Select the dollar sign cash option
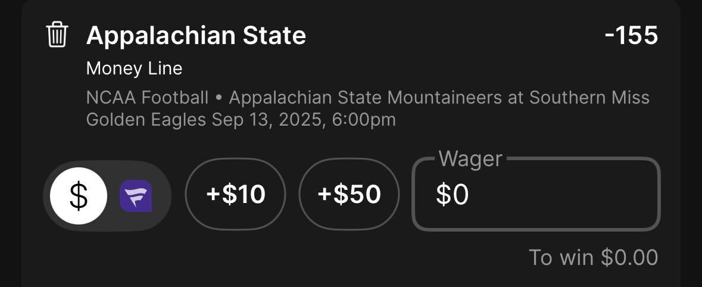Screen dimensions: 702x287 (x=79, y=196)
